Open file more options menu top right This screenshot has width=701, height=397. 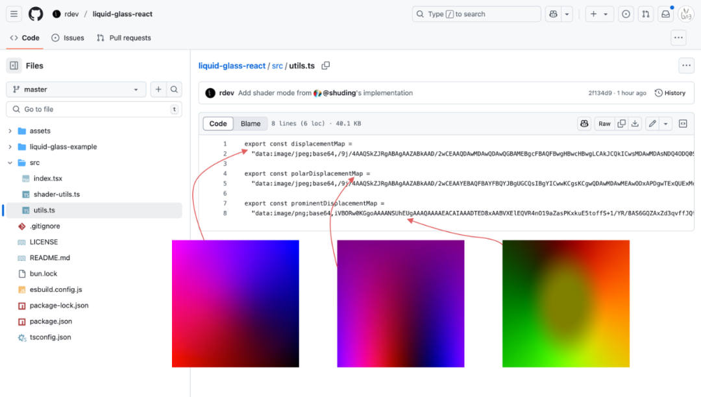pyautogui.click(x=686, y=66)
